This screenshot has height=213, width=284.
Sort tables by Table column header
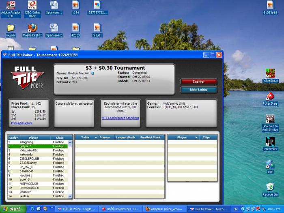tap(87, 138)
